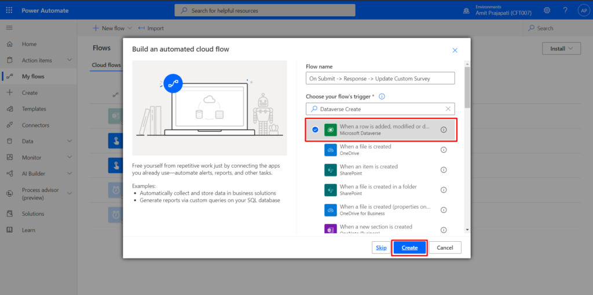Viewport: 593px width, 295px height.
Task: Close the Build an automated cloud flow dialog
Action: 455,50
